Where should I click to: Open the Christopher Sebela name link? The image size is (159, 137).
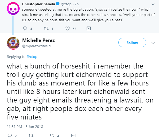(x=38, y=4)
